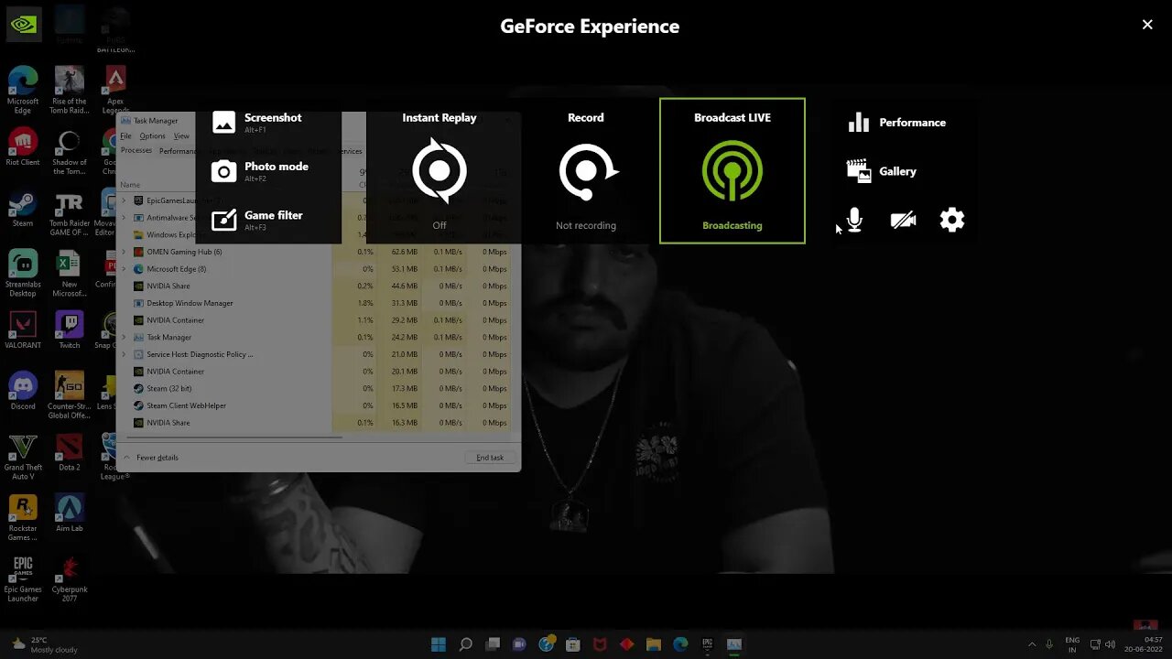Open taskbar Search

coord(465,644)
